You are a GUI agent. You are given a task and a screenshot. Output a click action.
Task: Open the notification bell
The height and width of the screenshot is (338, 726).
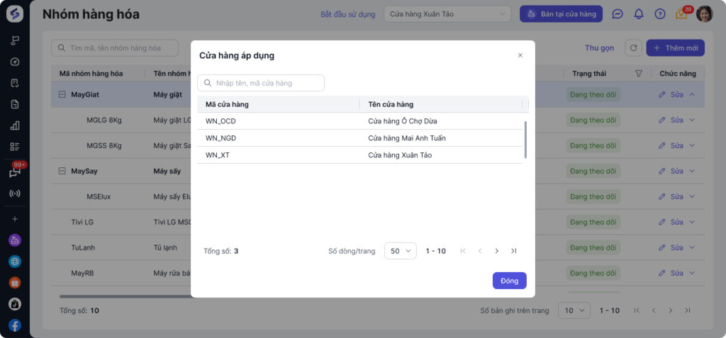pos(639,14)
